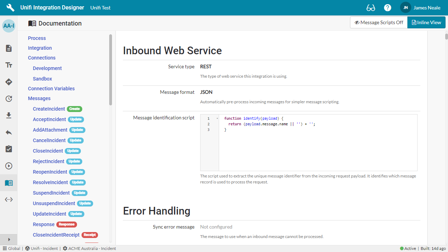Image resolution: width=448 pixels, height=252 pixels.
Task: Open the help icon in the top bar
Action: tap(387, 7)
